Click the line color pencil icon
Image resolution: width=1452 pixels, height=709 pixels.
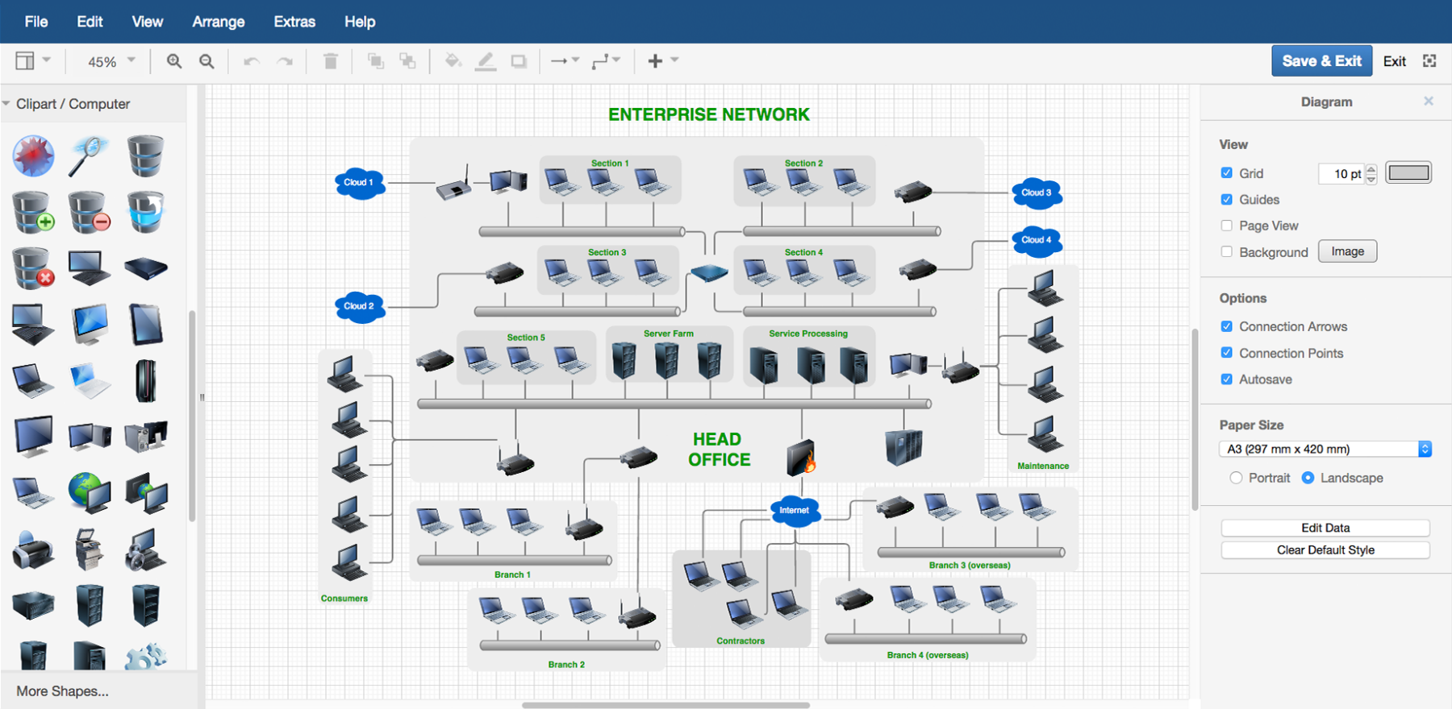tap(486, 61)
